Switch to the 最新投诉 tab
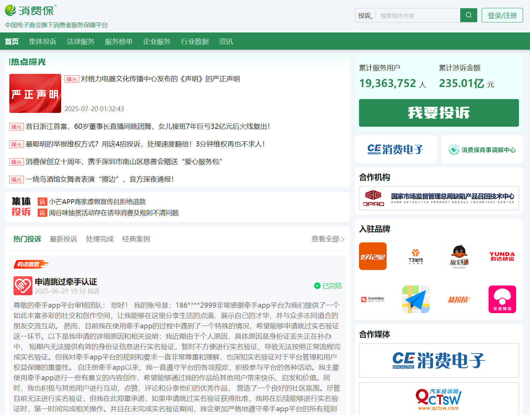 coord(64,239)
